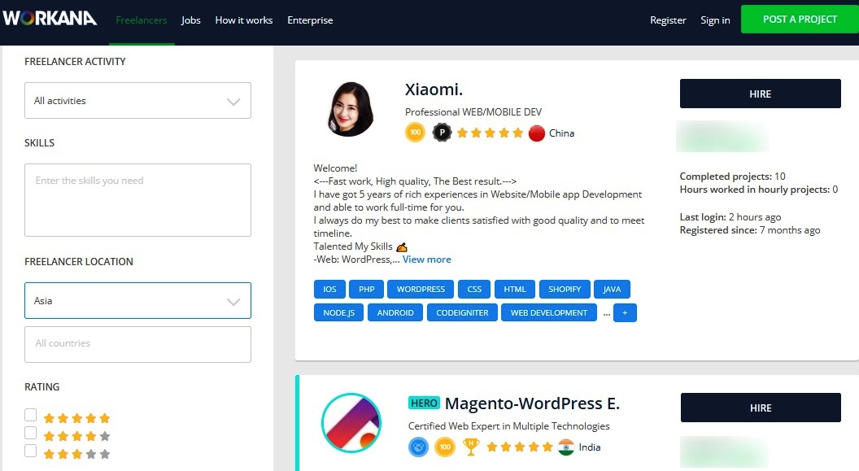Screen dimensions: 859x471
Task: Select the WORDPRESS skill tag
Action: [421, 289]
